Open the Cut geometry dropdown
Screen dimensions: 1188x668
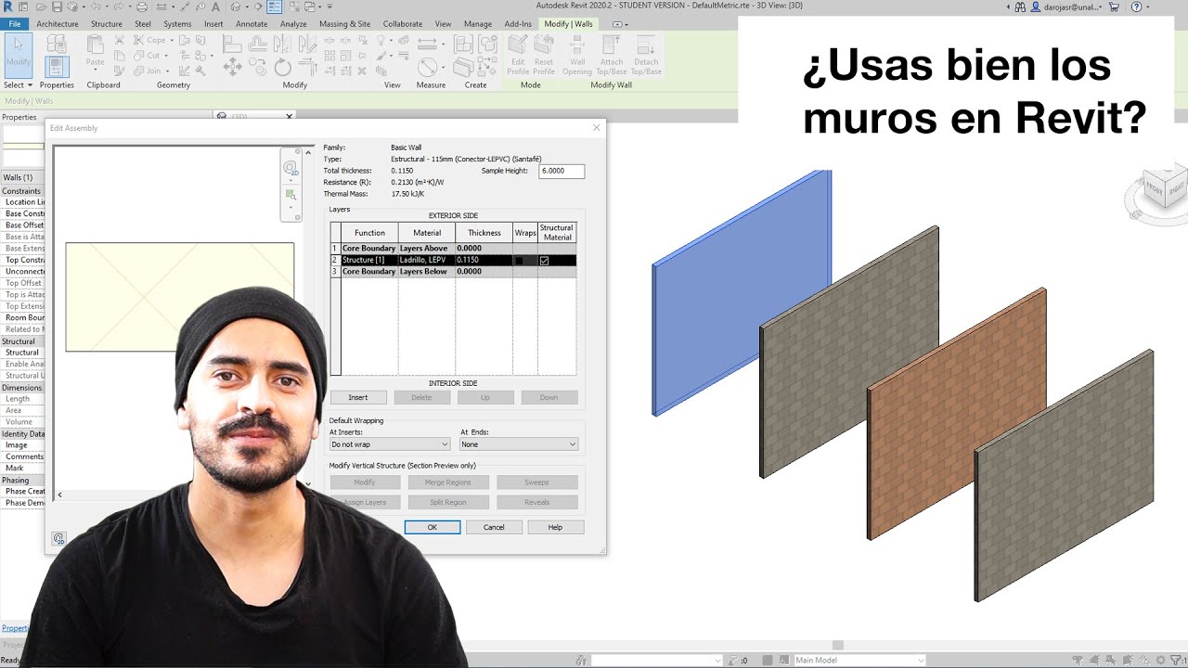pyautogui.click(x=166, y=56)
